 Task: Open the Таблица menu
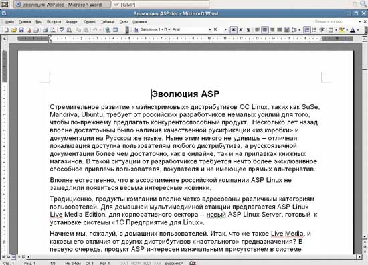[108, 22]
